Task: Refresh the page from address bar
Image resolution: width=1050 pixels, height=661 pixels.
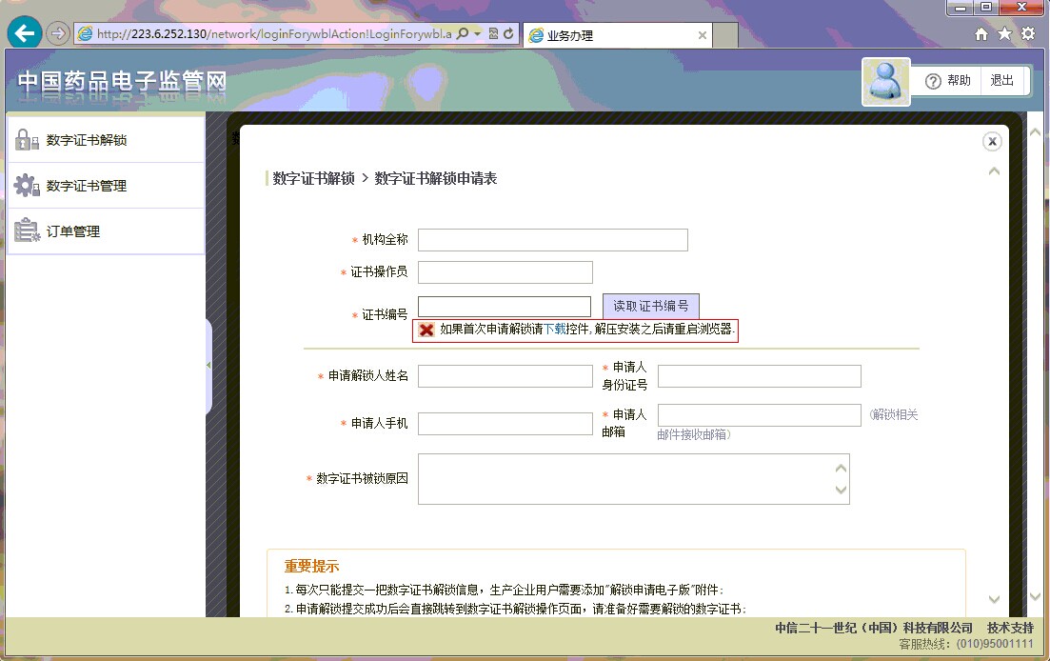Action: [508, 34]
